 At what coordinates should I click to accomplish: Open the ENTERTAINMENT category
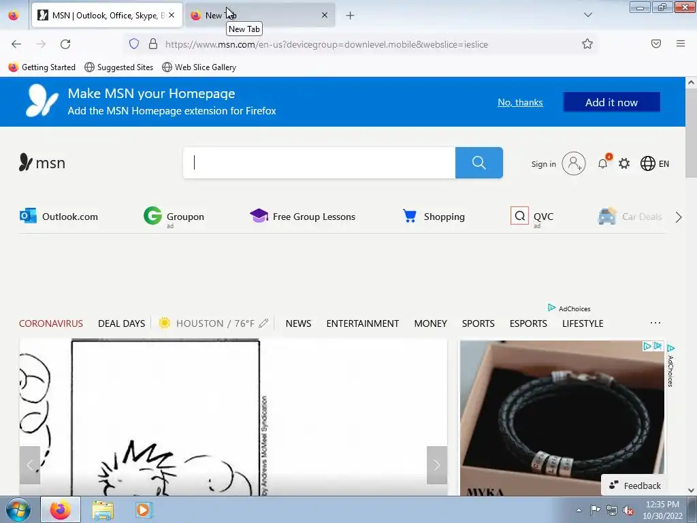tap(363, 323)
